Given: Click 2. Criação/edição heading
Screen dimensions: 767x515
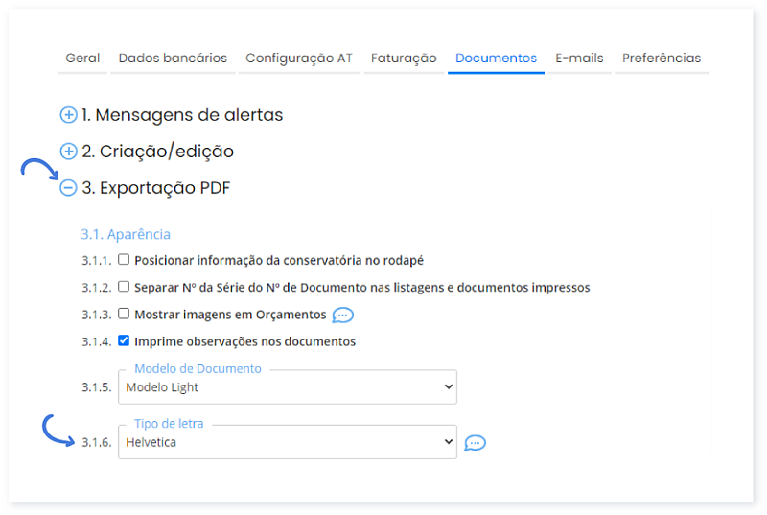Looking at the screenshot, I should tap(157, 152).
